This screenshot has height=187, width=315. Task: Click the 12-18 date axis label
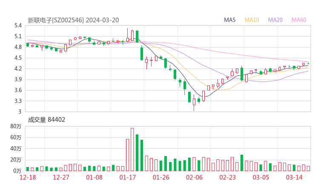[x=28, y=177]
